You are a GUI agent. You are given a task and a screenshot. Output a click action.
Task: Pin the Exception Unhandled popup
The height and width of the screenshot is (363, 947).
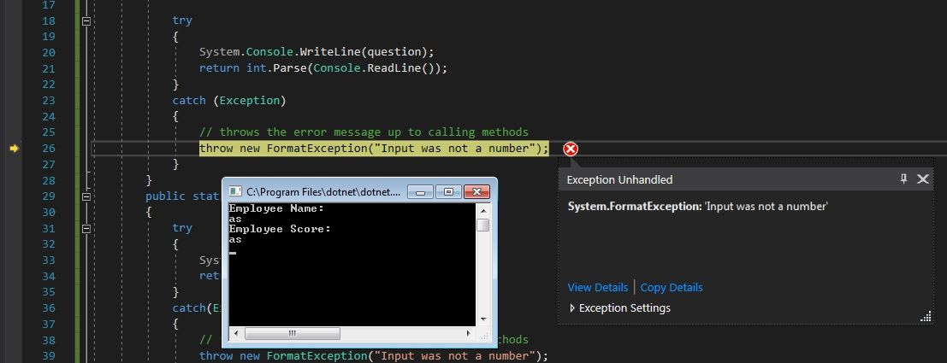[x=903, y=179]
